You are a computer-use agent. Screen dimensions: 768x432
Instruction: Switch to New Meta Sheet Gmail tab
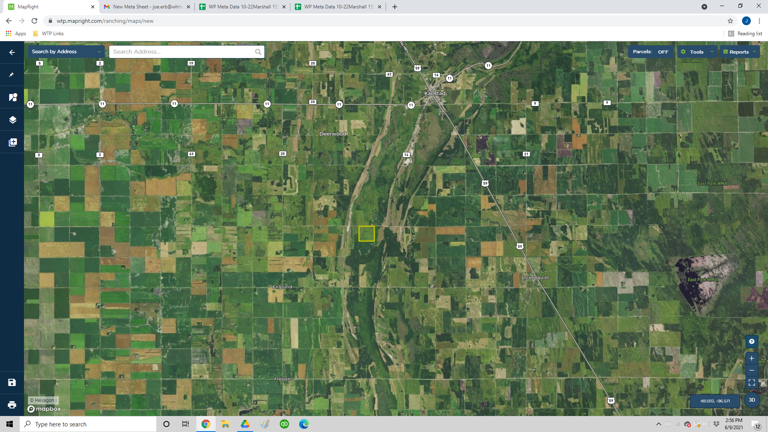tap(147, 7)
